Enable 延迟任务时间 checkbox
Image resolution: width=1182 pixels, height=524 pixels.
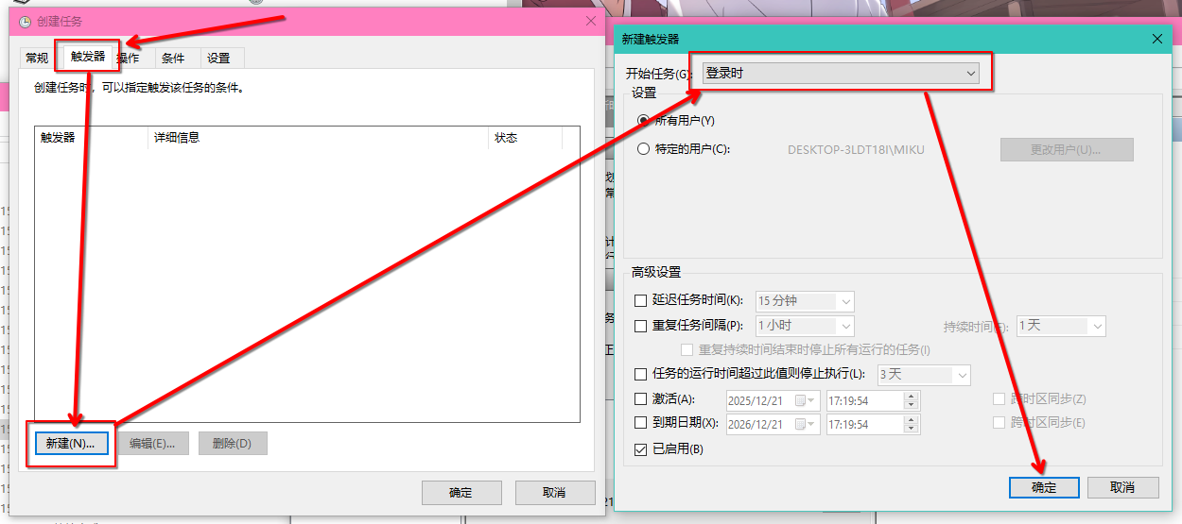click(641, 300)
